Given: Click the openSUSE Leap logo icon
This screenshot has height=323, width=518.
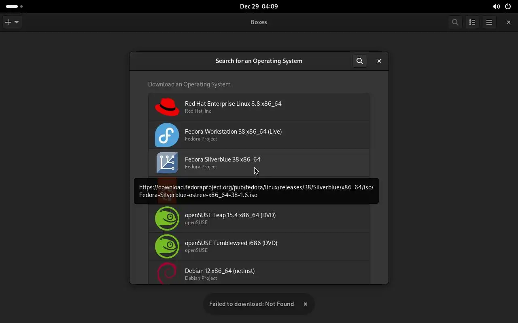Looking at the screenshot, I should point(167,218).
